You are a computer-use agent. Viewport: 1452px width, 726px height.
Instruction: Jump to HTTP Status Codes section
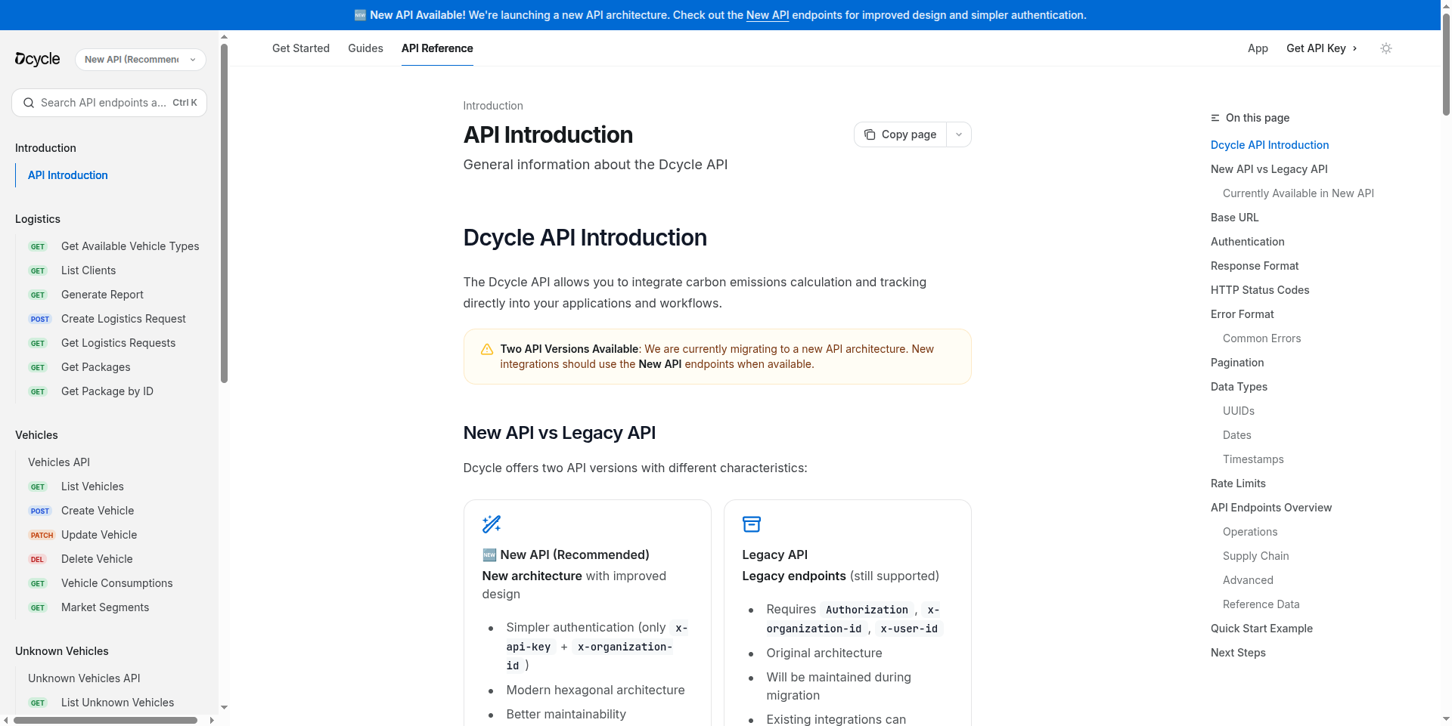(x=1260, y=290)
